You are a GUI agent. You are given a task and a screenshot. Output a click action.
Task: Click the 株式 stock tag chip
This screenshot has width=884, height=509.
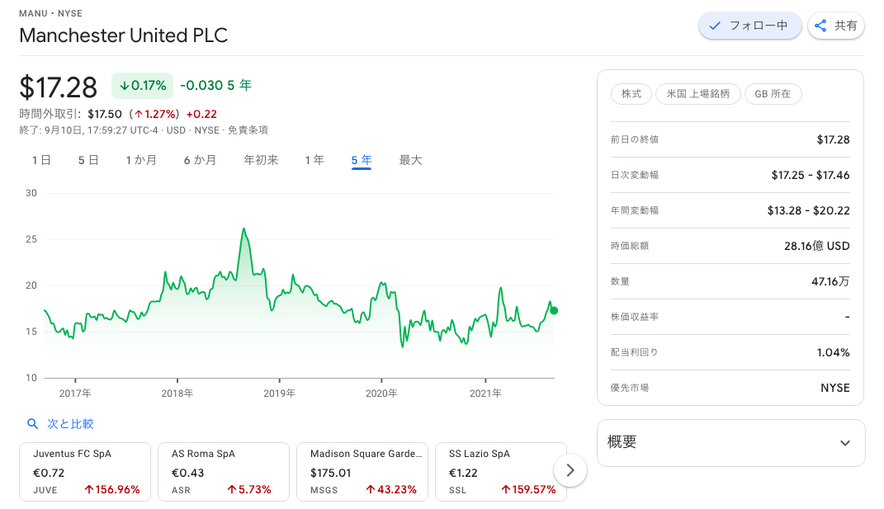(631, 94)
